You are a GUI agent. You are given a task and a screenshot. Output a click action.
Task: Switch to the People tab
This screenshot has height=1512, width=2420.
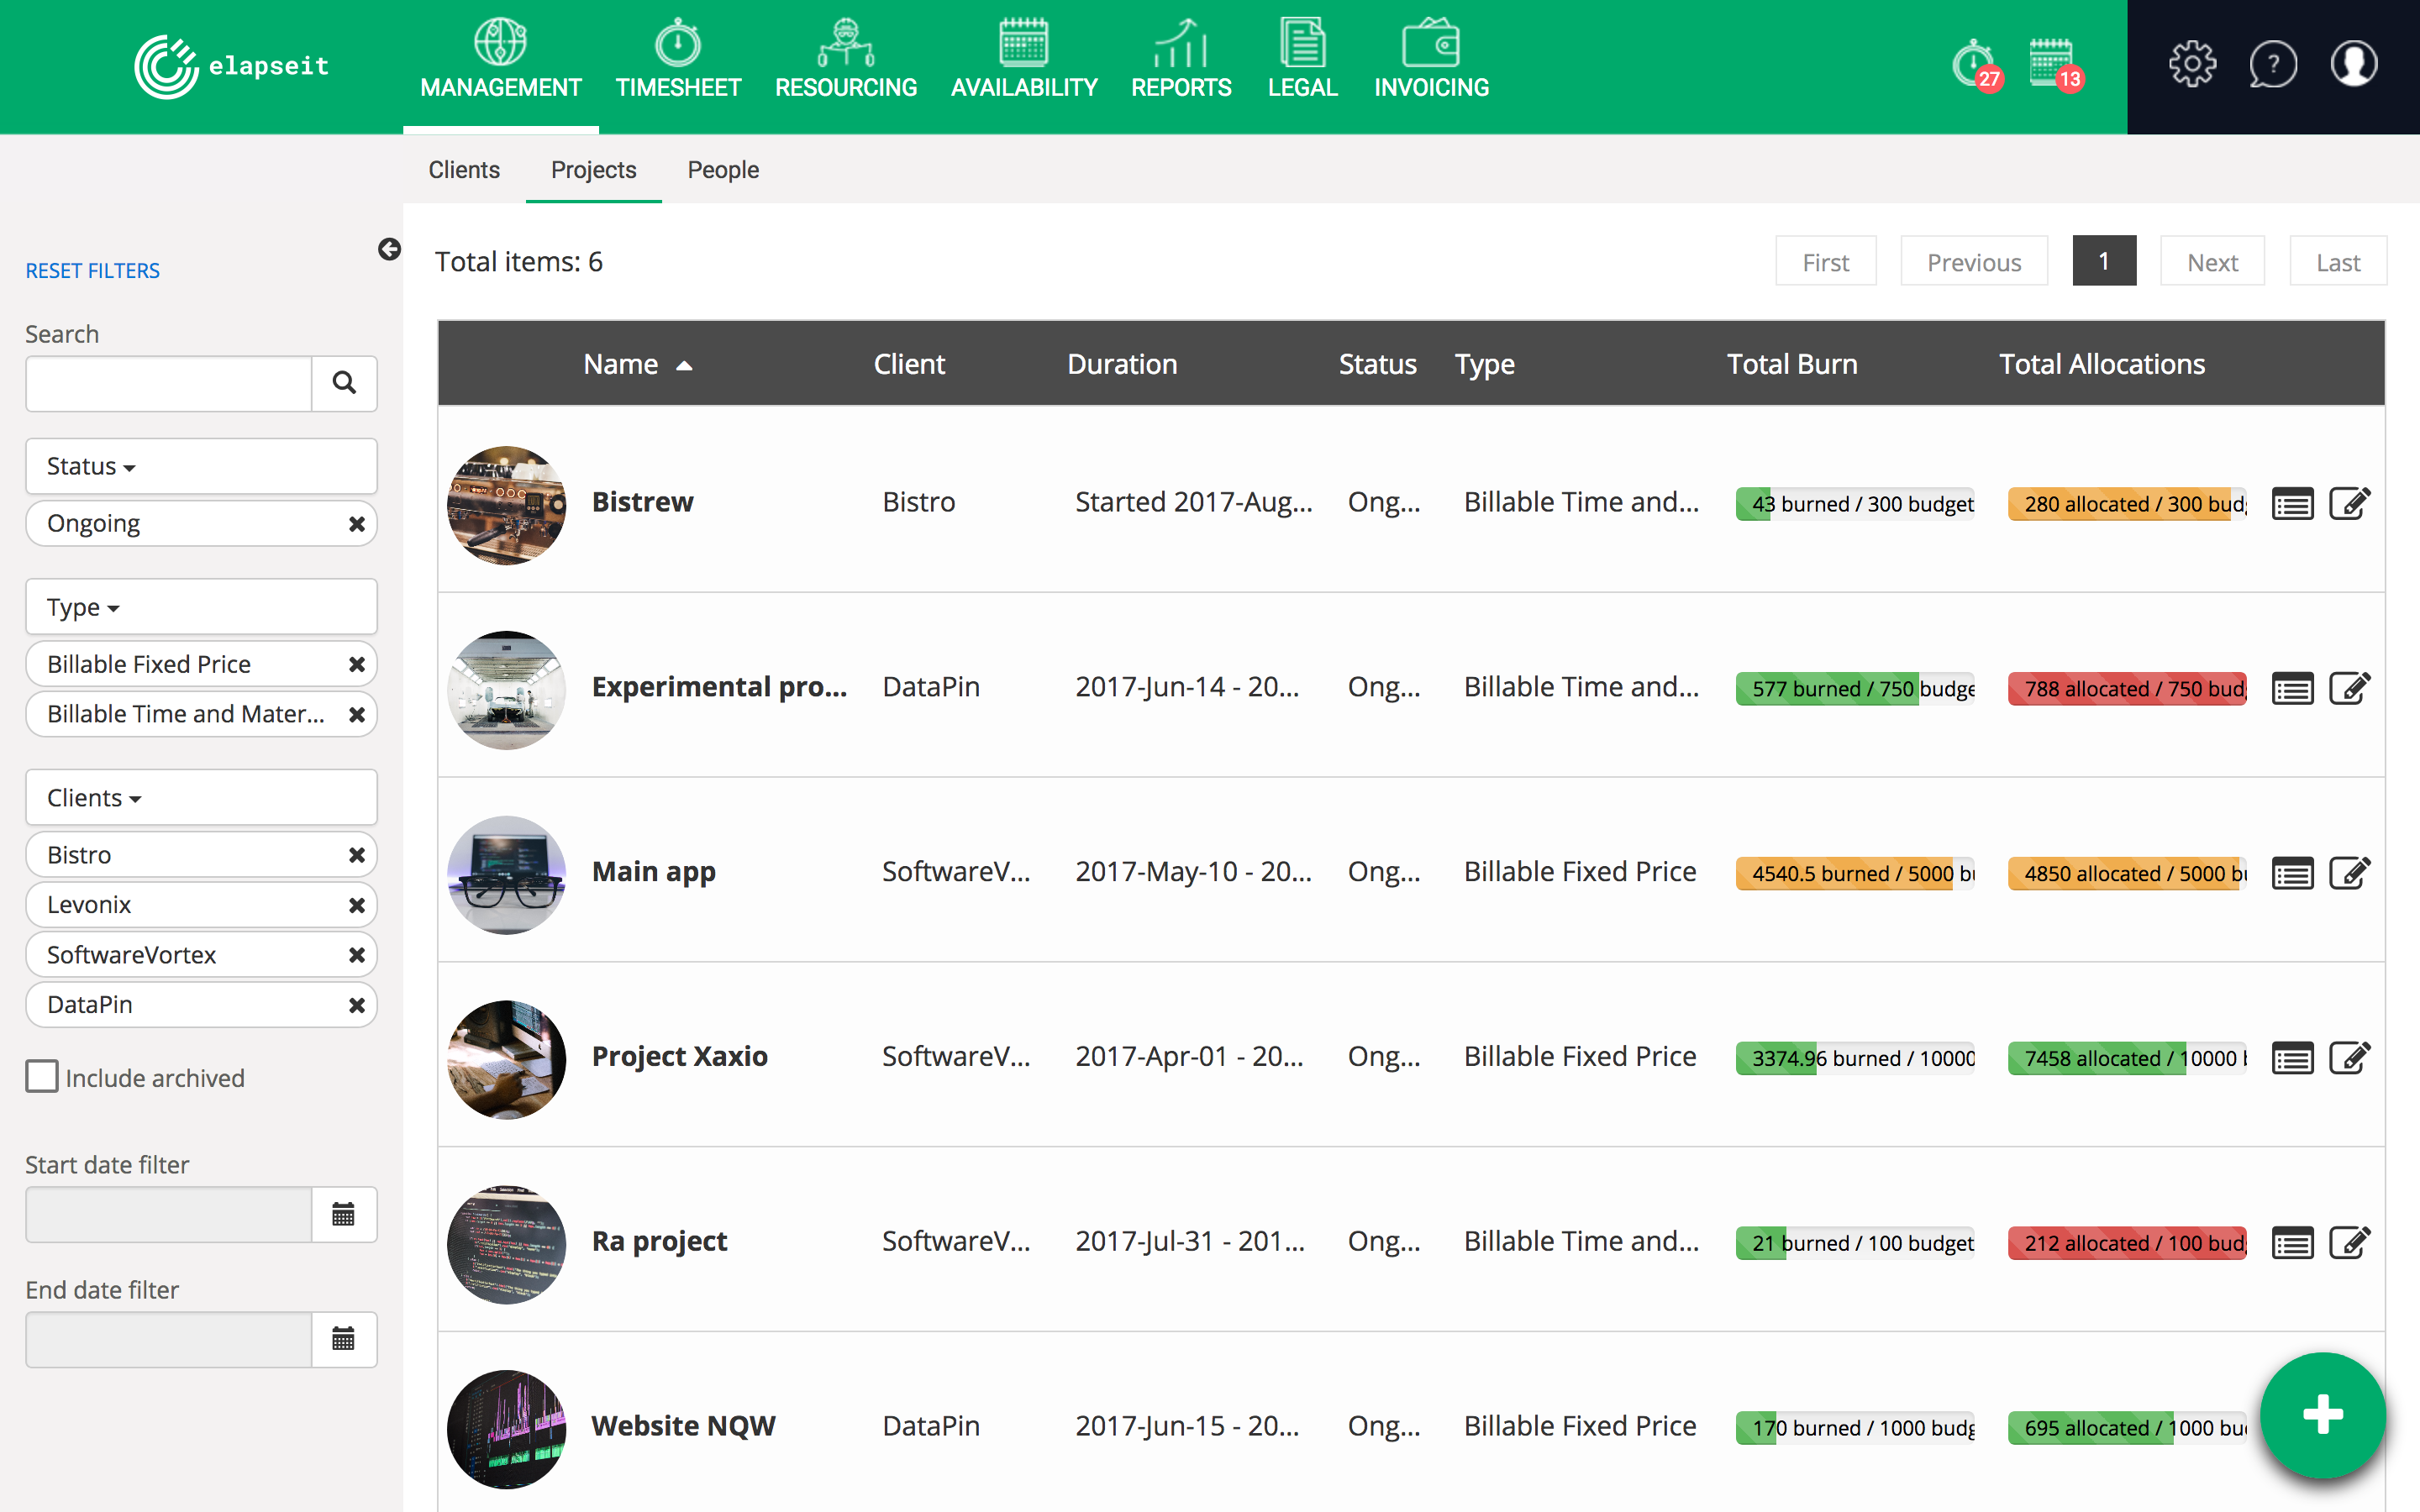pos(722,170)
